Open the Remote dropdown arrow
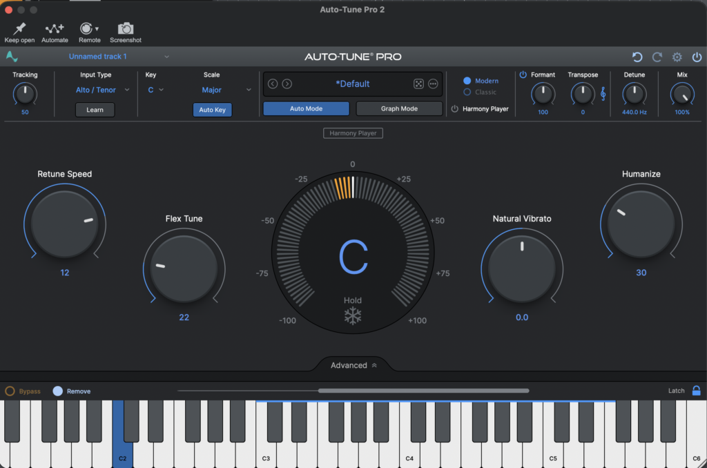 point(97,29)
